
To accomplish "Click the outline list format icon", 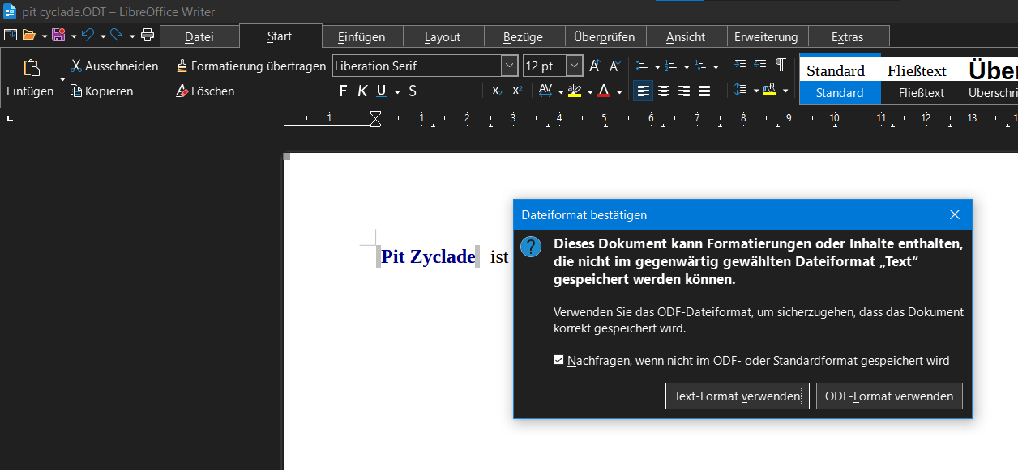I will click(701, 66).
